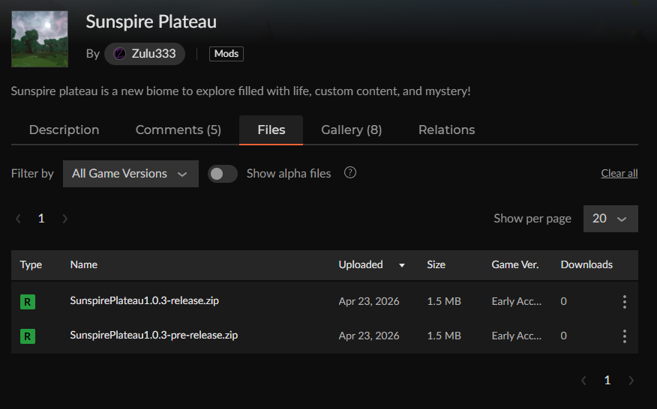Image resolution: width=657 pixels, height=409 pixels.
Task: Sort by the Type column header
Action: 31,264
